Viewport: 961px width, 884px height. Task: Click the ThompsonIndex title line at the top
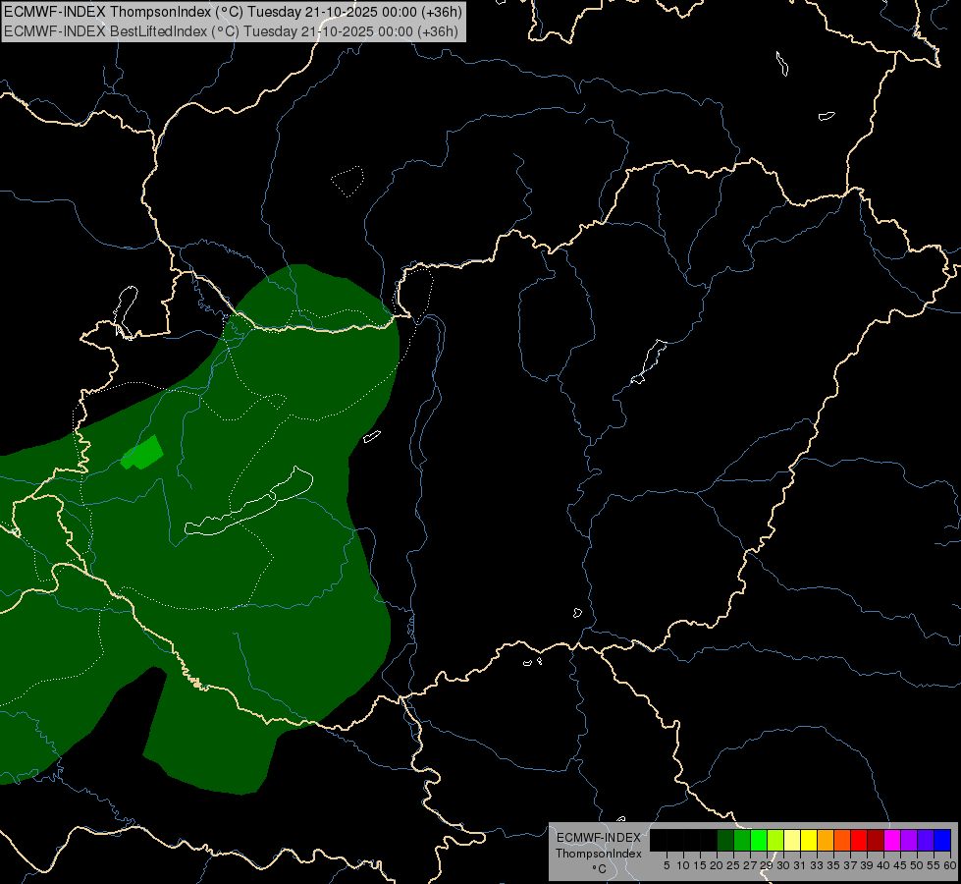(x=233, y=12)
